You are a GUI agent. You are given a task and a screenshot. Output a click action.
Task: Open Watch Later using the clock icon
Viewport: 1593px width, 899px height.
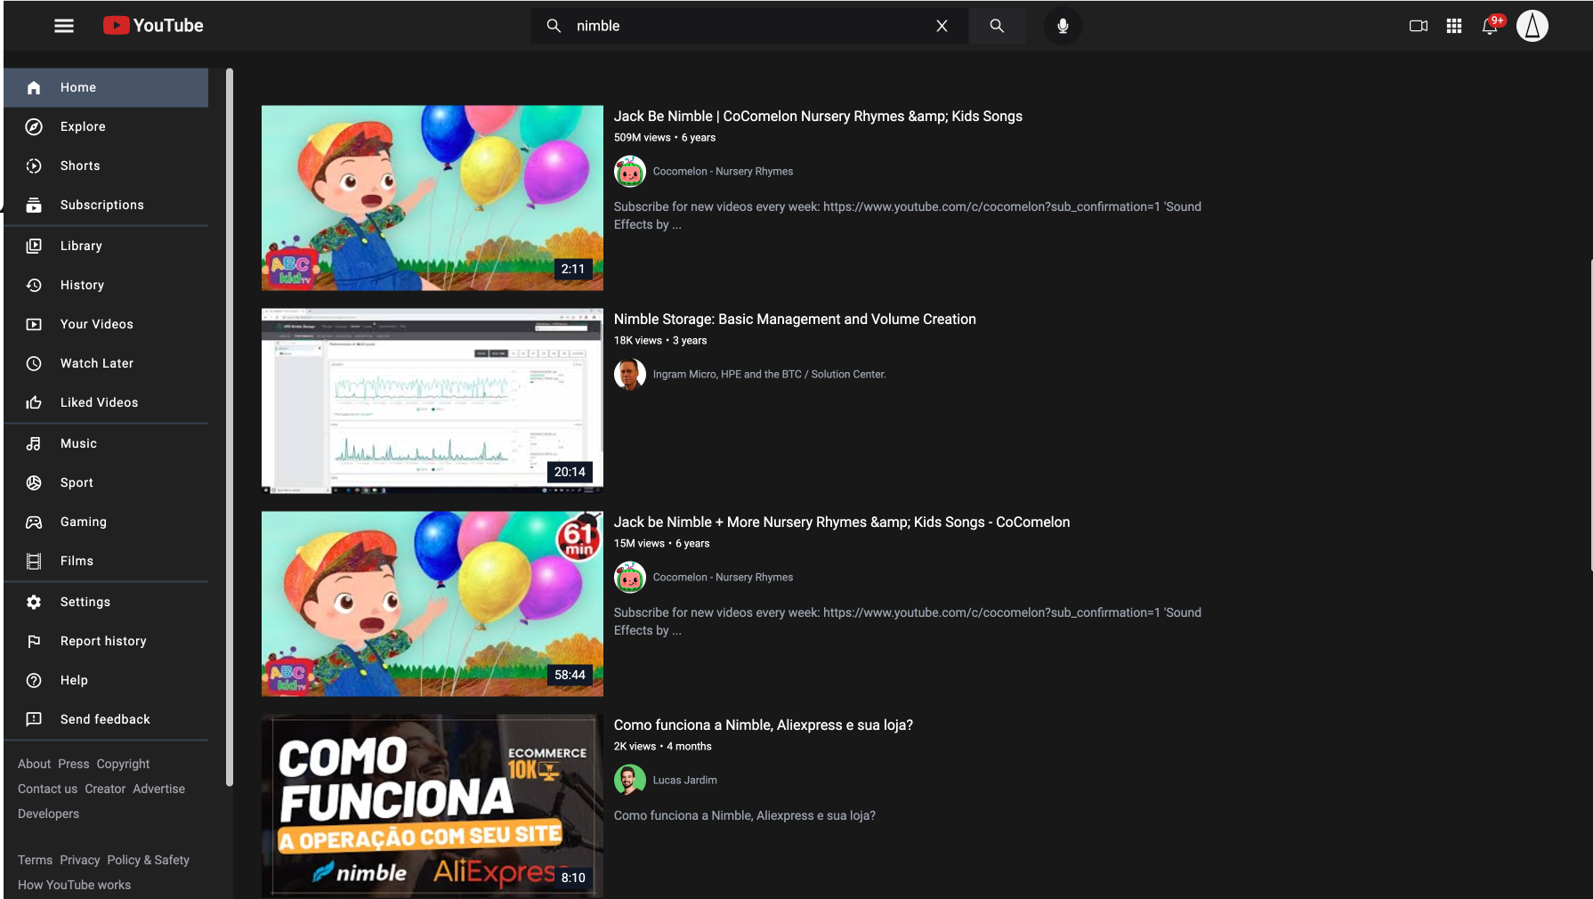pos(33,363)
